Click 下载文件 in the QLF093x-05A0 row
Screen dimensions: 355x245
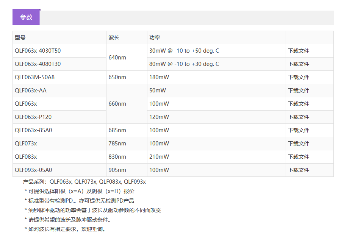tap(299, 170)
